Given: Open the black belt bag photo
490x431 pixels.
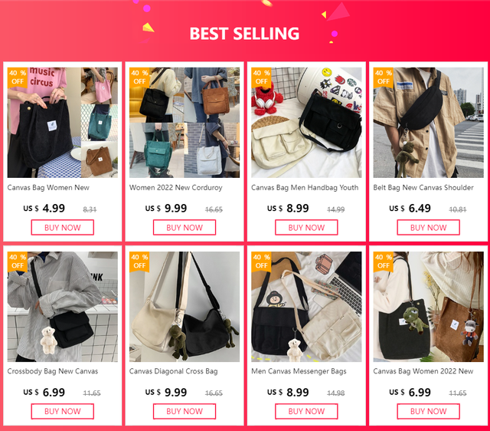Looking at the screenshot, I should point(429,123).
